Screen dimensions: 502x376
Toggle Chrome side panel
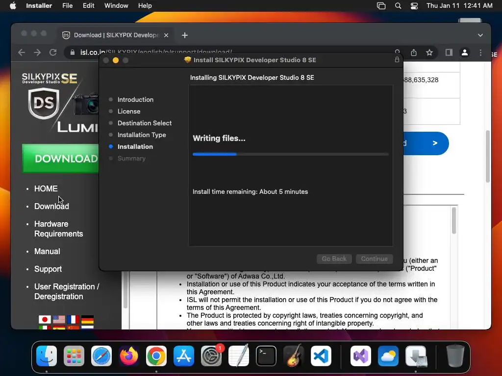pyautogui.click(x=449, y=52)
